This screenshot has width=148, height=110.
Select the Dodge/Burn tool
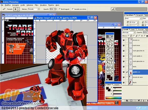tap(111, 59)
